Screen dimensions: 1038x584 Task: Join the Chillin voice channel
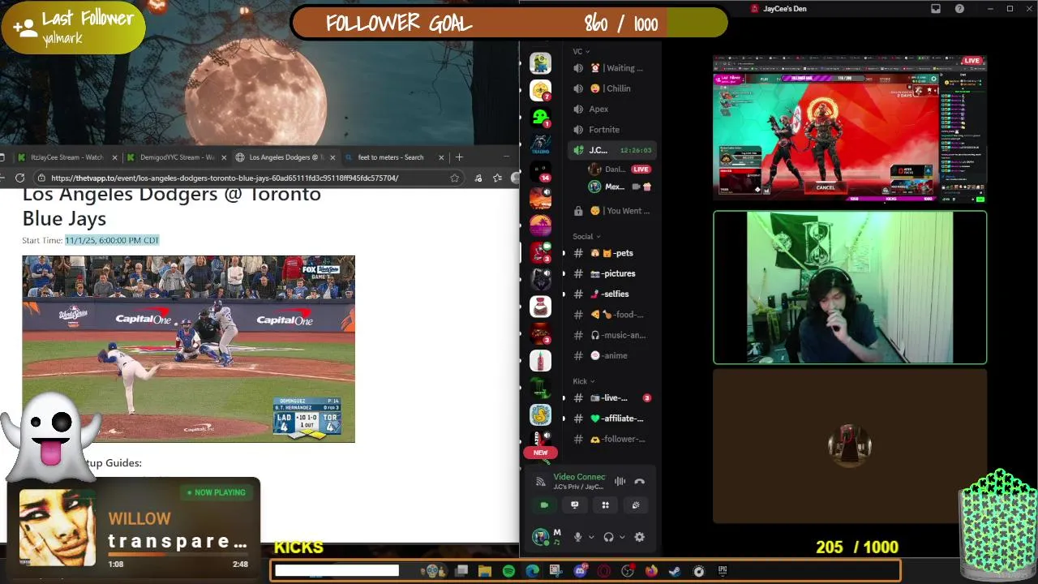612,88
